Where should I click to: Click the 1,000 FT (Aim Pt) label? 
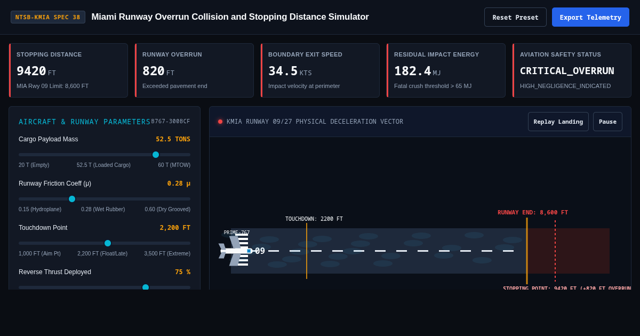pos(39,254)
